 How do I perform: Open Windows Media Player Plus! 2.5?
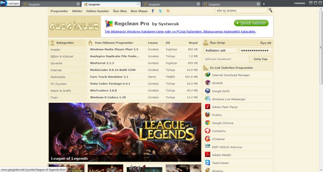tap(114, 50)
